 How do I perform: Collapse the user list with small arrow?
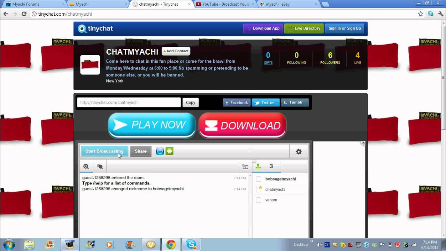pos(254,161)
